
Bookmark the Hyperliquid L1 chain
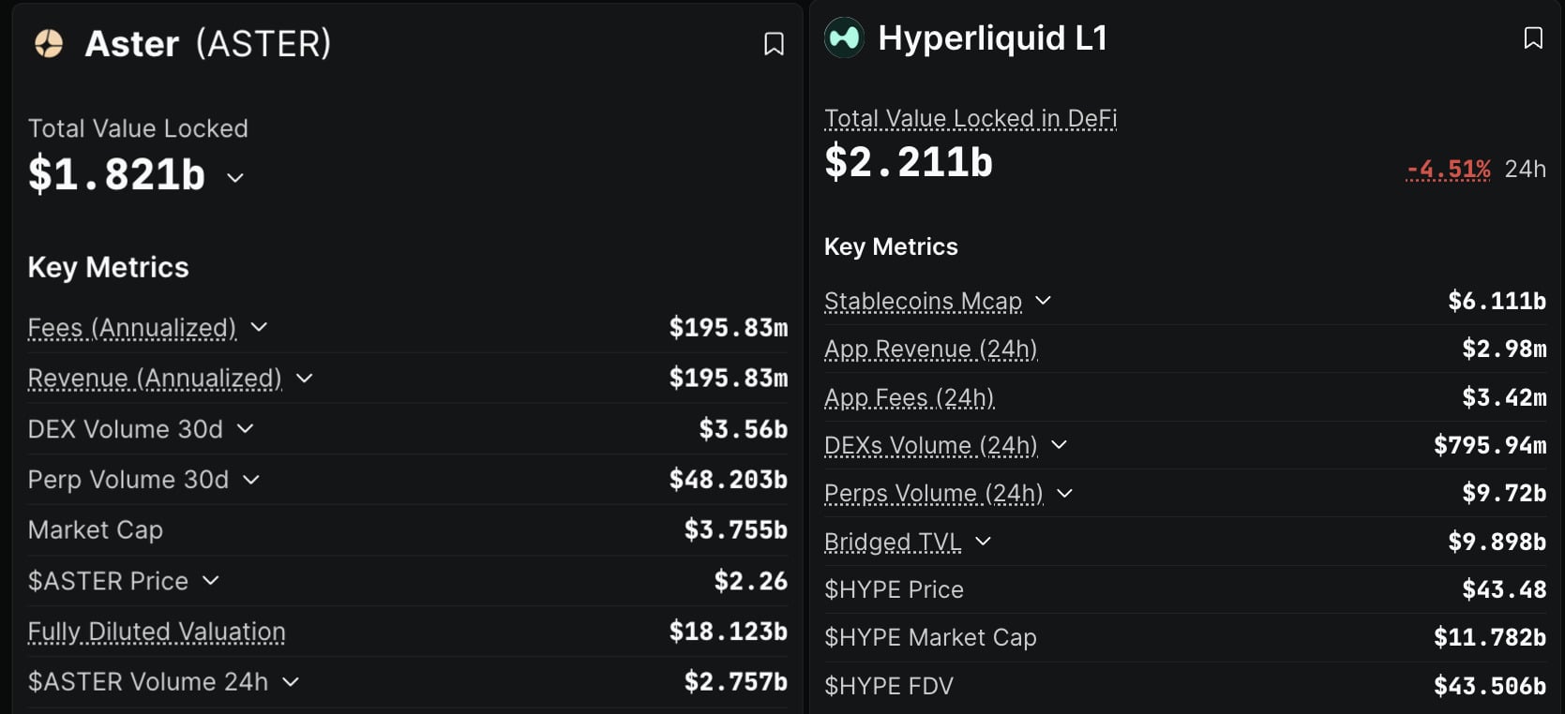click(x=1534, y=38)
